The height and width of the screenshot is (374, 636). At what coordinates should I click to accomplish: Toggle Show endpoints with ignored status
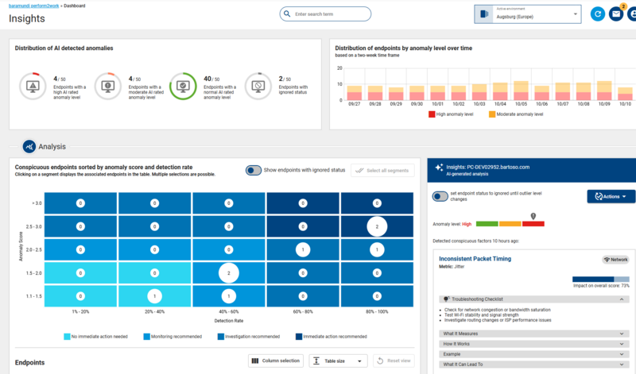(254, 170)
